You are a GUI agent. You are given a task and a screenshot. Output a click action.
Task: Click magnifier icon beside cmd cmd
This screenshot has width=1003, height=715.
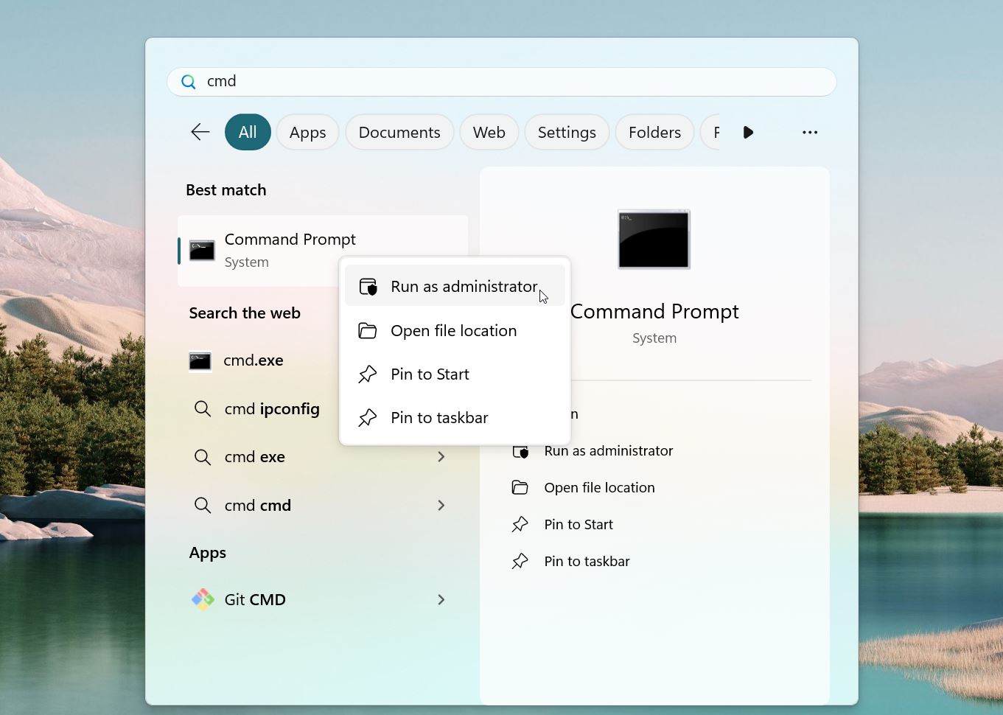pos(202,505)
